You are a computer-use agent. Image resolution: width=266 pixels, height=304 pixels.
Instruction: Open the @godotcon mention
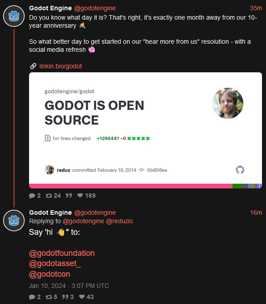50,274
